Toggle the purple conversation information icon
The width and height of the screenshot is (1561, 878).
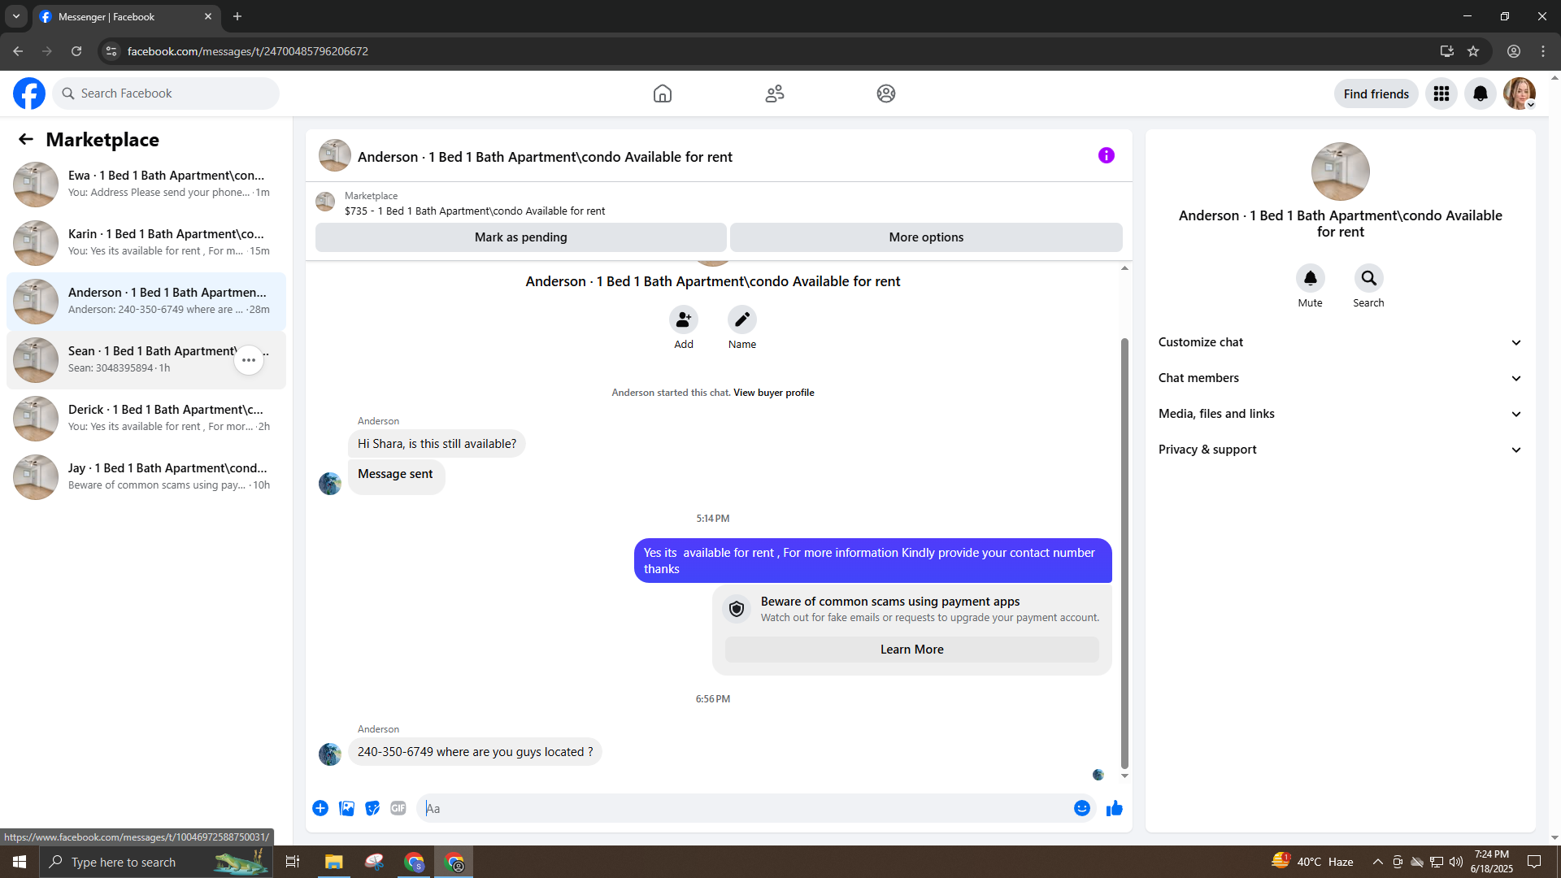[1107, 155]
